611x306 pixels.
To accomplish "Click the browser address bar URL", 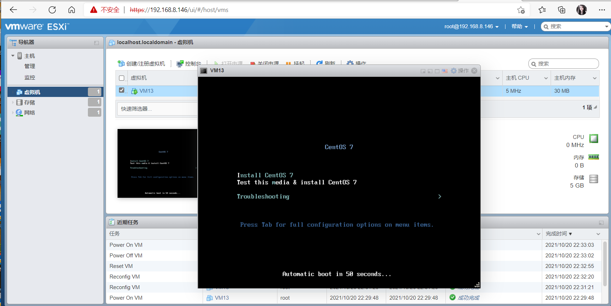I will pyautogui.click(x=179, y=10).
